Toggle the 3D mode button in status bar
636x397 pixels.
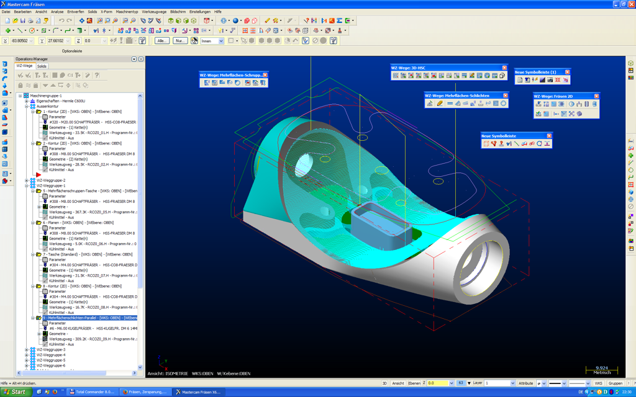(384, 383)
